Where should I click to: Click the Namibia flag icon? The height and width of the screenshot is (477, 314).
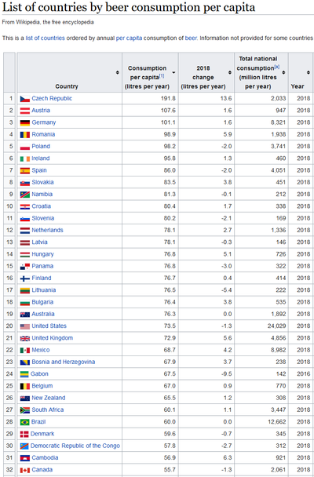(x=25, y=195)
